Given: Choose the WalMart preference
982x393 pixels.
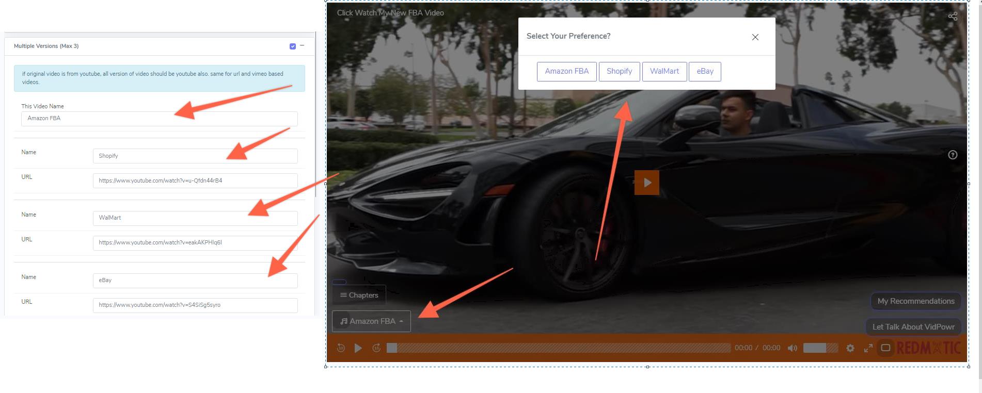Looking at the screenshot, I should (x=664, y=71).
